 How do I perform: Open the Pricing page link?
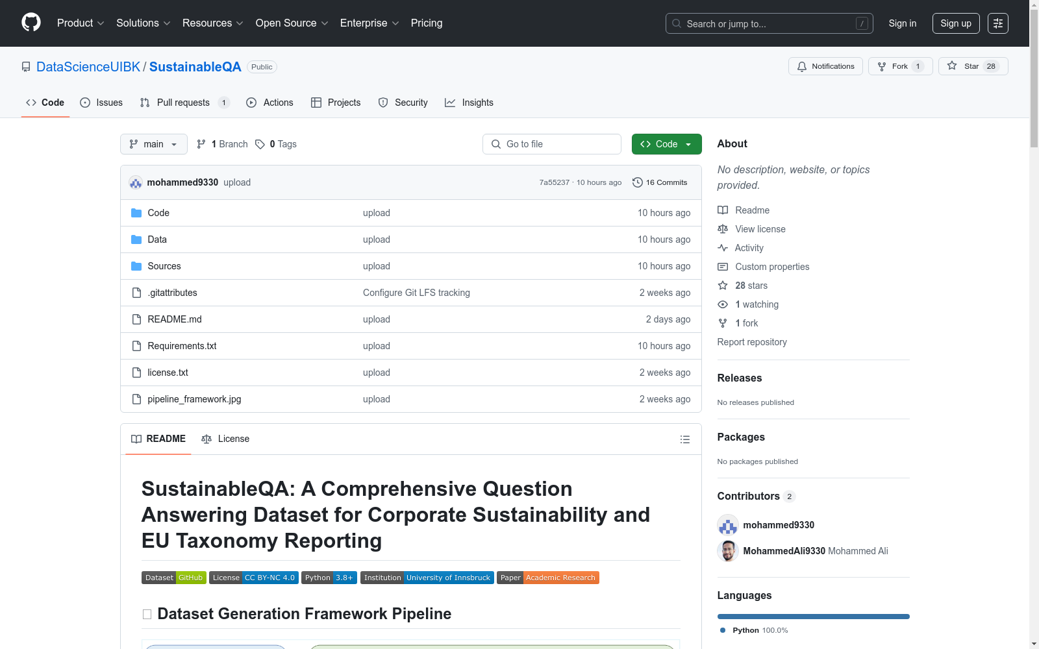click(x=427, y=23)
